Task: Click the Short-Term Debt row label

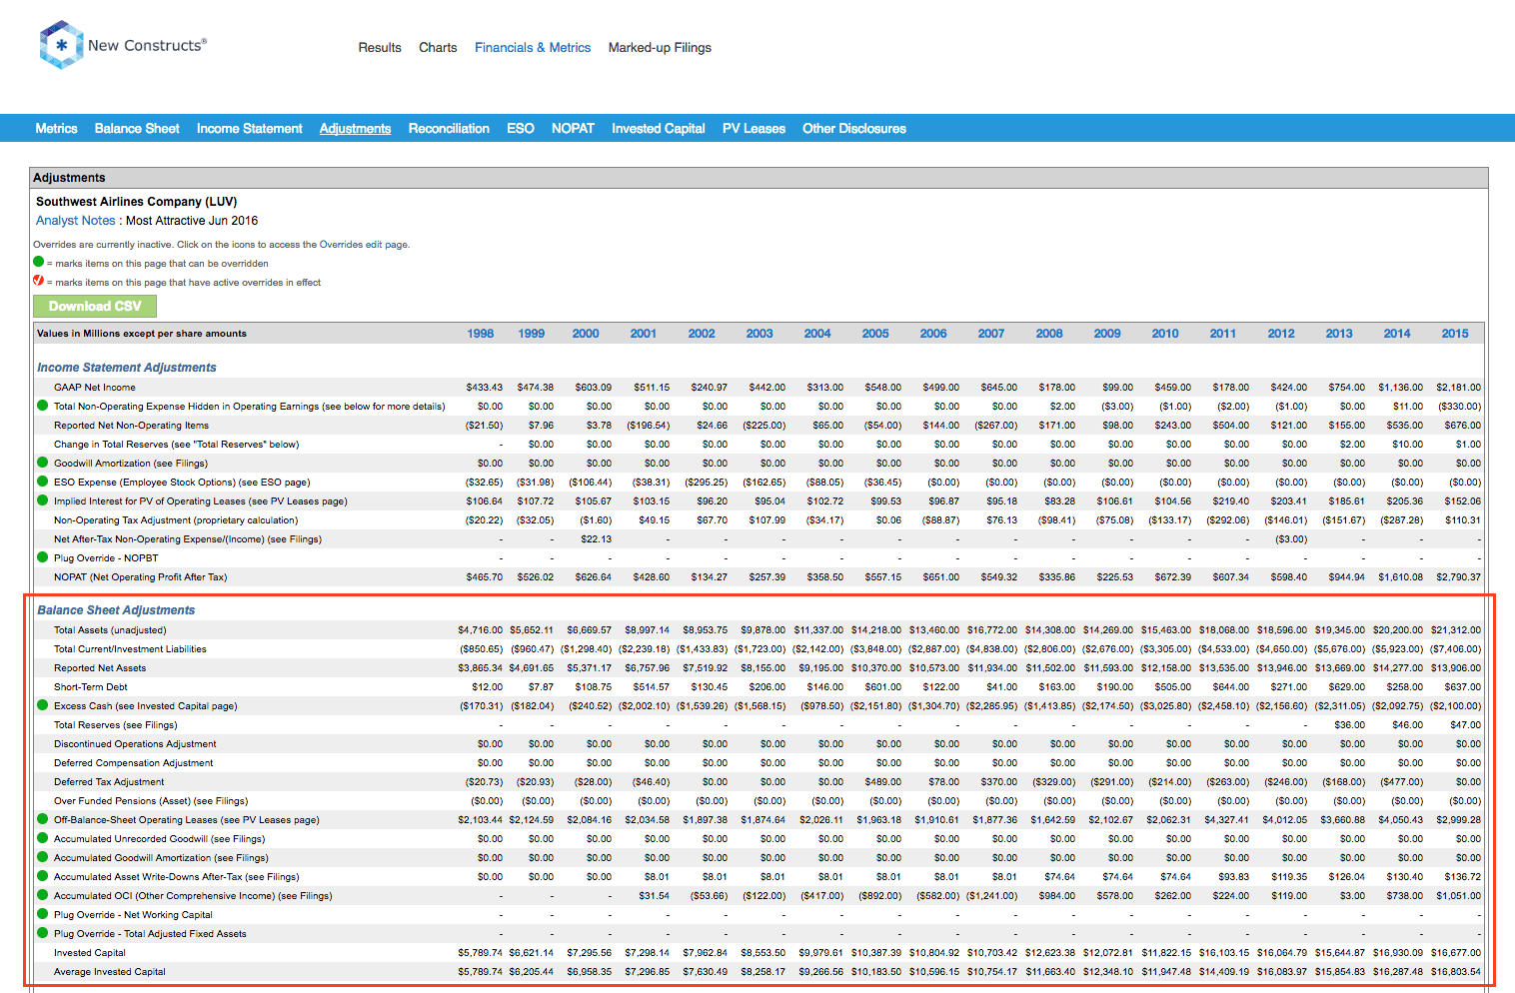Action: [x=91, y=687]
